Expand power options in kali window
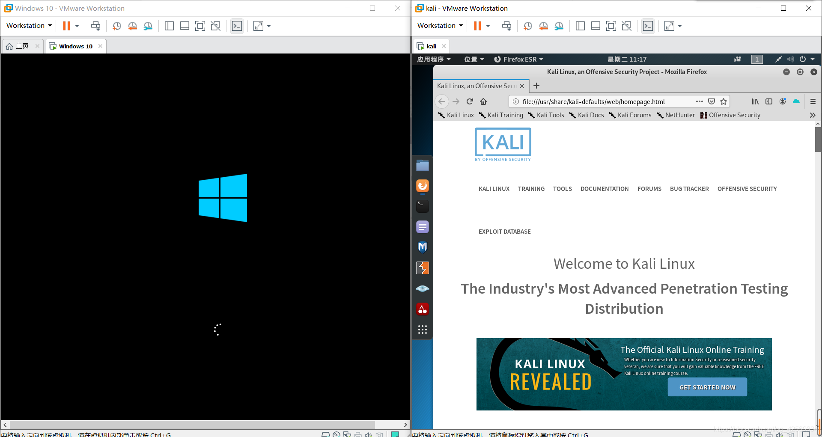This screenshot has height=437, width=822. pyautogui.click(x=488, y=26)
